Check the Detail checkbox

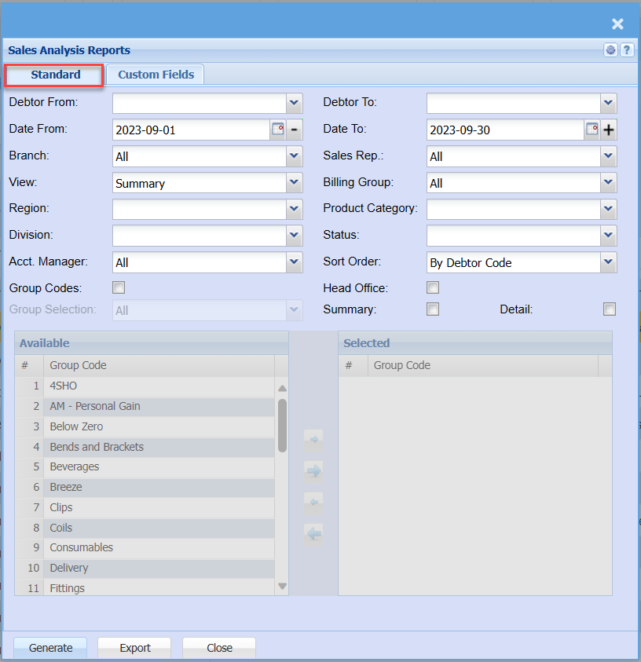pyautogui.click(x=610, y=309)
